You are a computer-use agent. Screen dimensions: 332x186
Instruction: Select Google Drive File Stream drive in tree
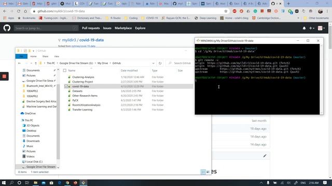pyautogui.click(x=40, y=167)
